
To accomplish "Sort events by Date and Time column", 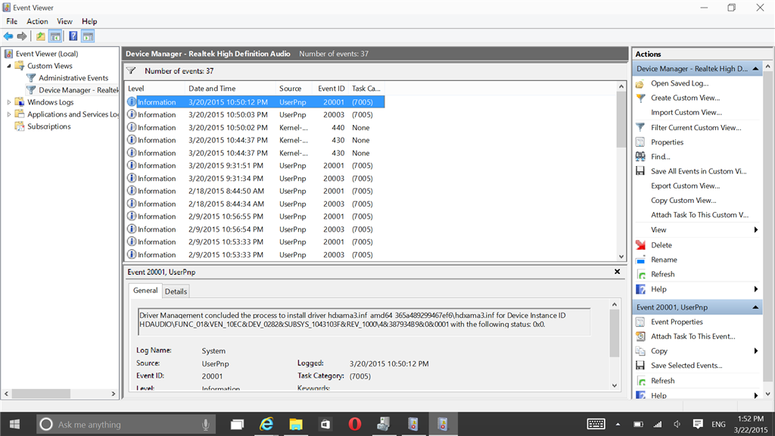I will [230, 89].
